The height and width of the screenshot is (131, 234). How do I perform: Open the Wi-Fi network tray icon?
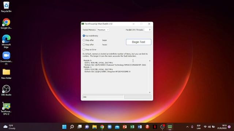coord(205,127)
